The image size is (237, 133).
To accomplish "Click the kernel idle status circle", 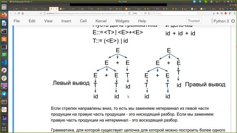I will (233, 21).
